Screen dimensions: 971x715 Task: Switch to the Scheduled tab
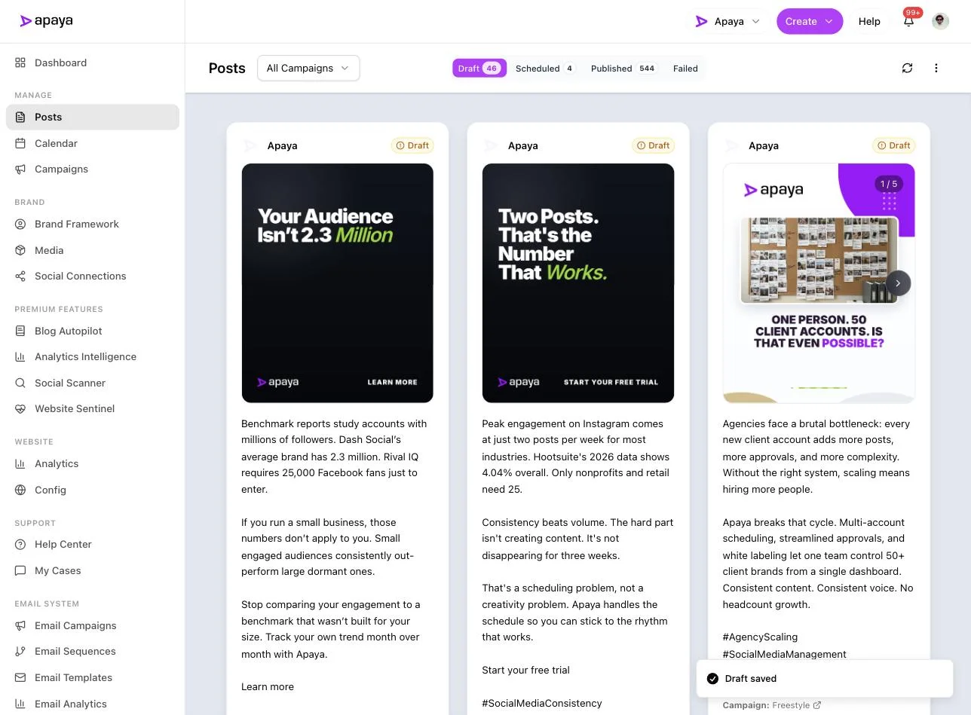click(545, 69)
